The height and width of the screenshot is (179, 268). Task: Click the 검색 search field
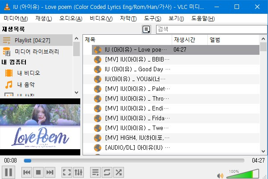tap(212, 29)
